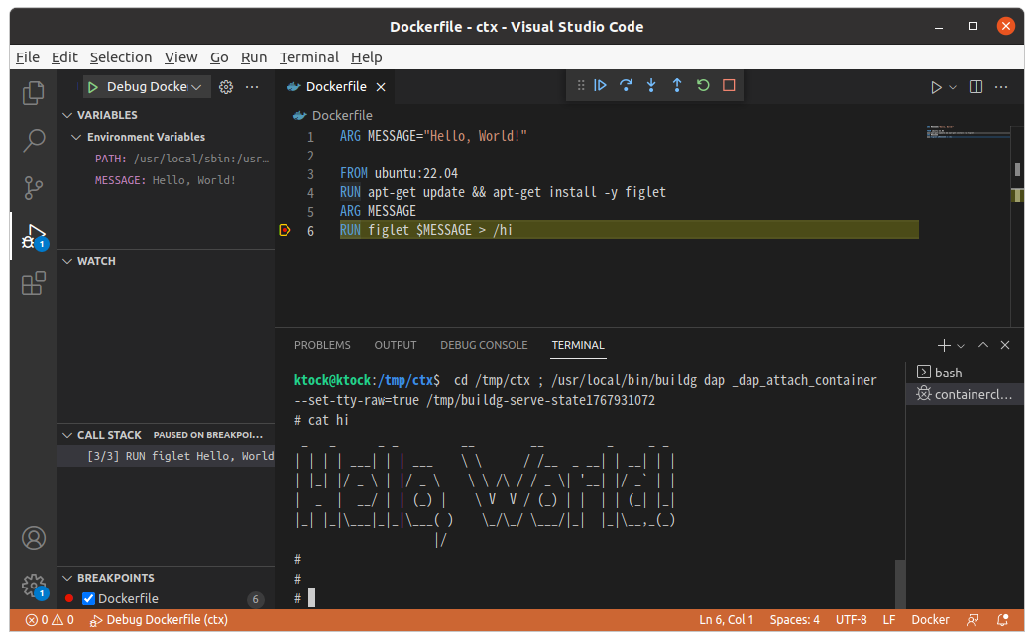Open the Extensions view
The height and width of the screenshot is (641, 1034).
coord(33,283)
